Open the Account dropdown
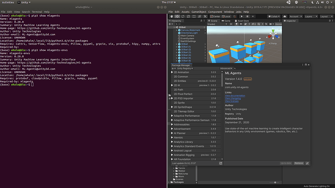Viewport: 335px width, 188px height. click(296, 16)
